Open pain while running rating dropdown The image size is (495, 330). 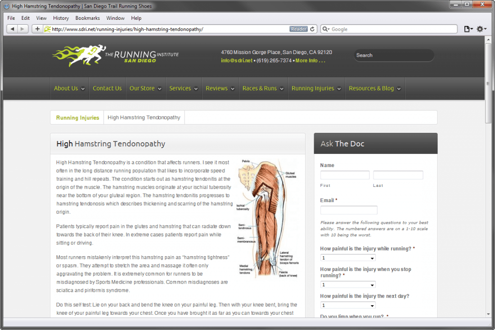pos(348,258)
